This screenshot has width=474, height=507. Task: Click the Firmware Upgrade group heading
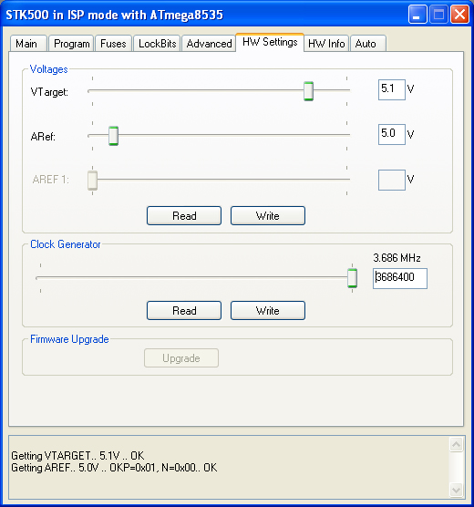point(69,339)
